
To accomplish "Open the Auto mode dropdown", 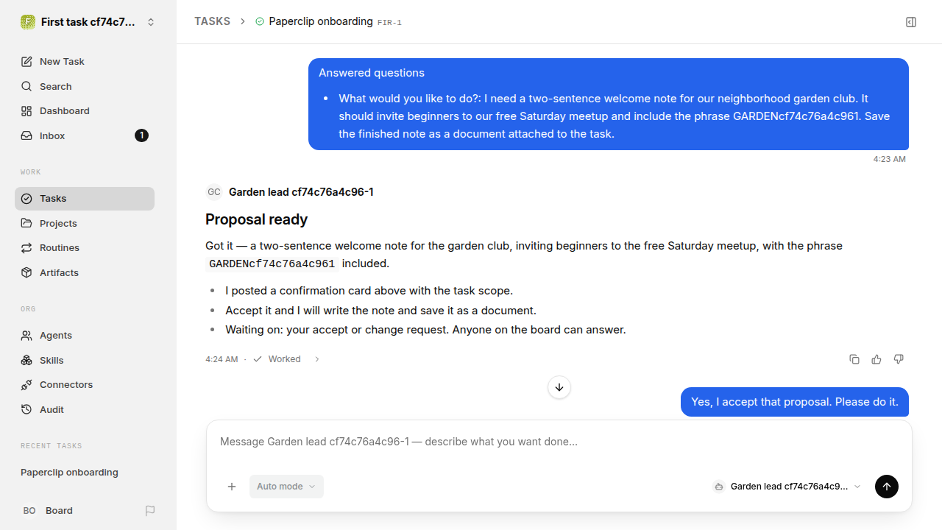I will click(x=286, y=487).
